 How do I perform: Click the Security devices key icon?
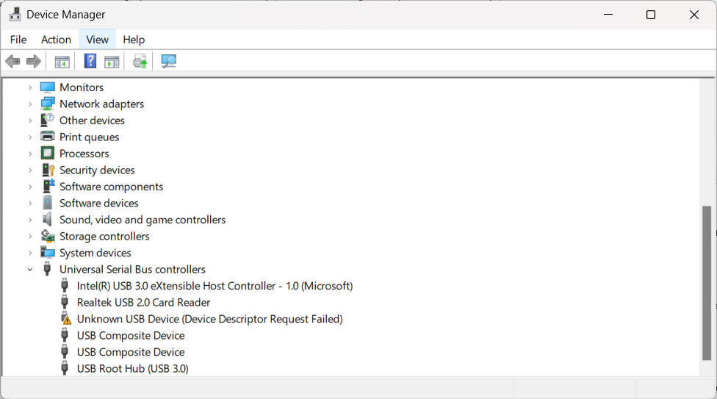[x=48, y=170]
